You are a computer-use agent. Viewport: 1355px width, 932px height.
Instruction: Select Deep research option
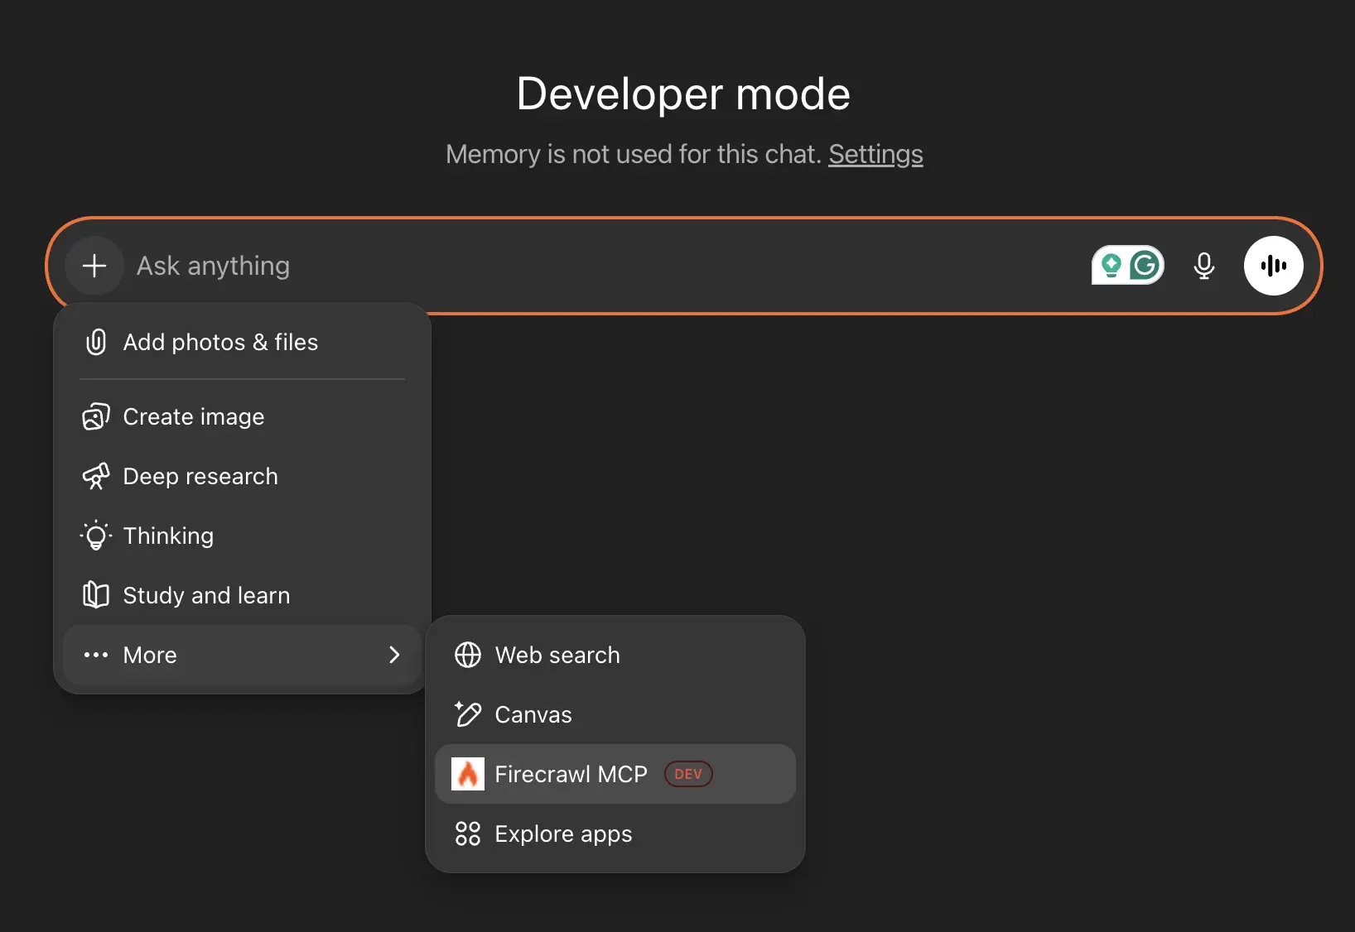tap(242, 476)
